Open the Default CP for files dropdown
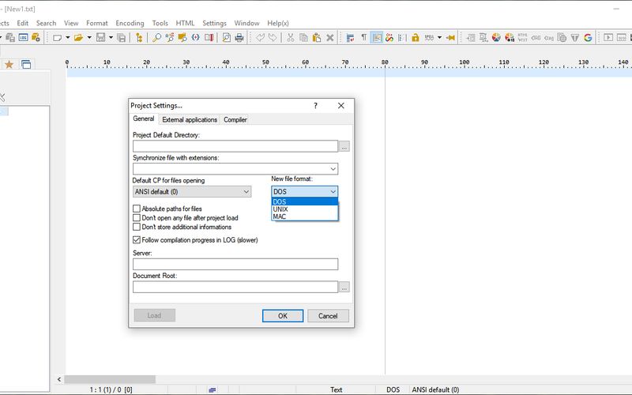Screen dimensions: 632x395 point(192,191)
